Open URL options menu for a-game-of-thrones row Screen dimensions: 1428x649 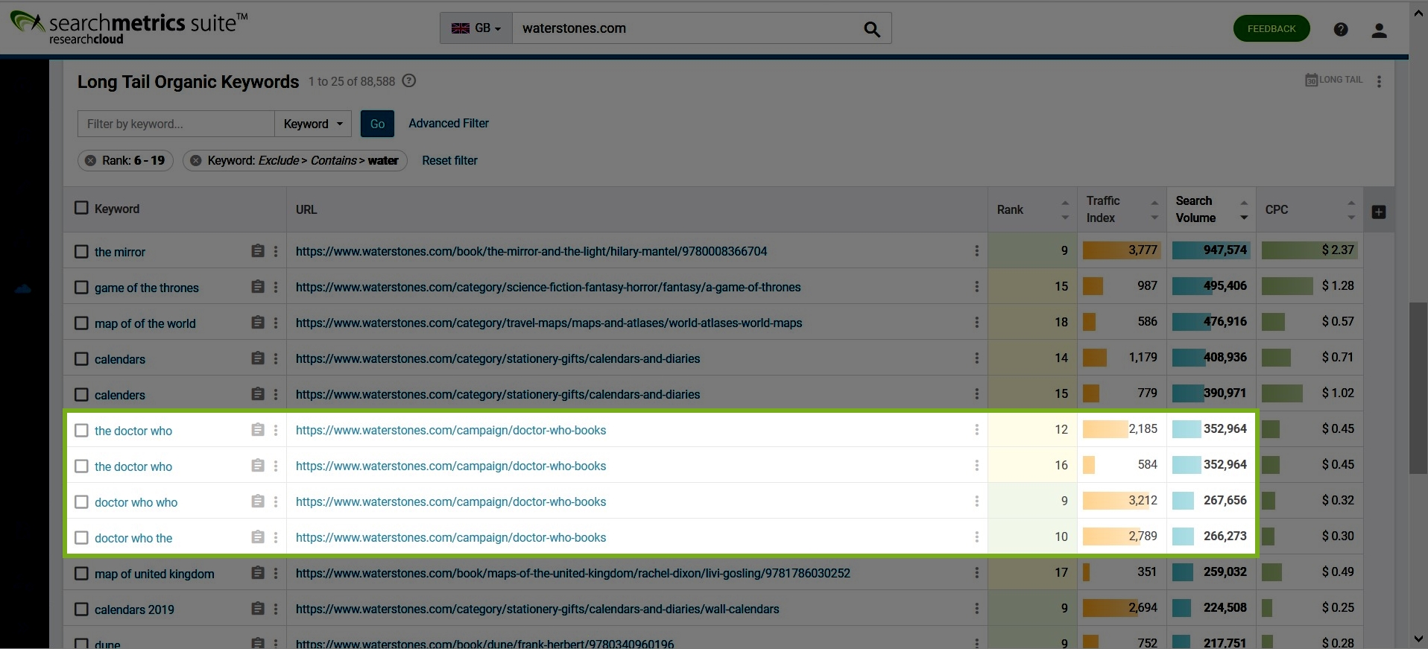click(x=976, y=287)
